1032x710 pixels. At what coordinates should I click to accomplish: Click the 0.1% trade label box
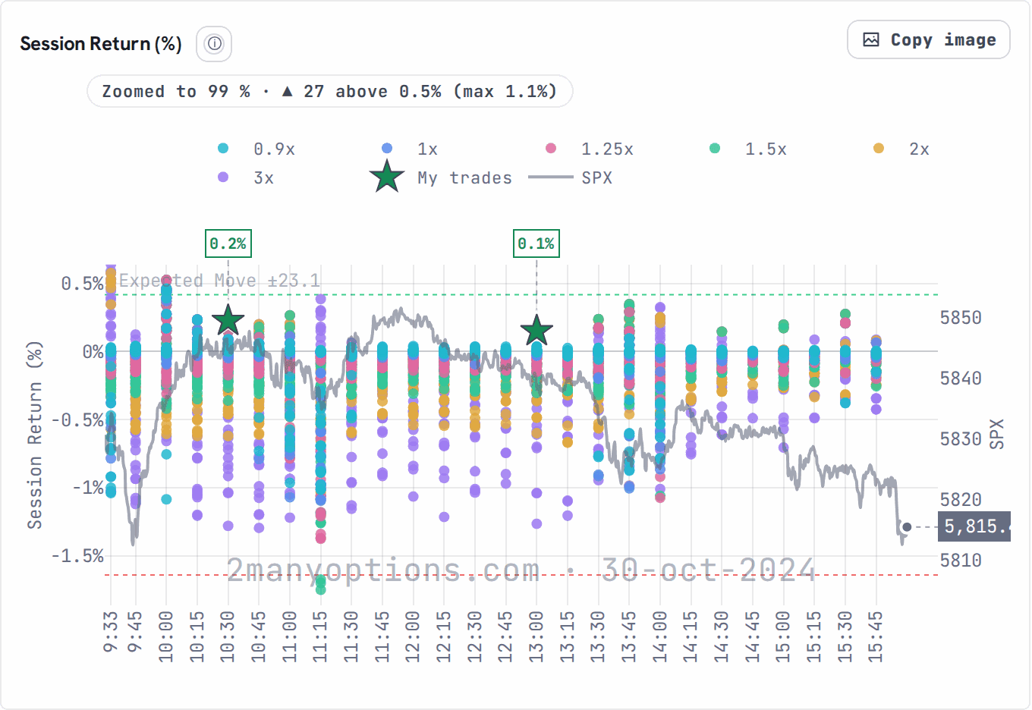pyautogui.click(x=536, y=243)
